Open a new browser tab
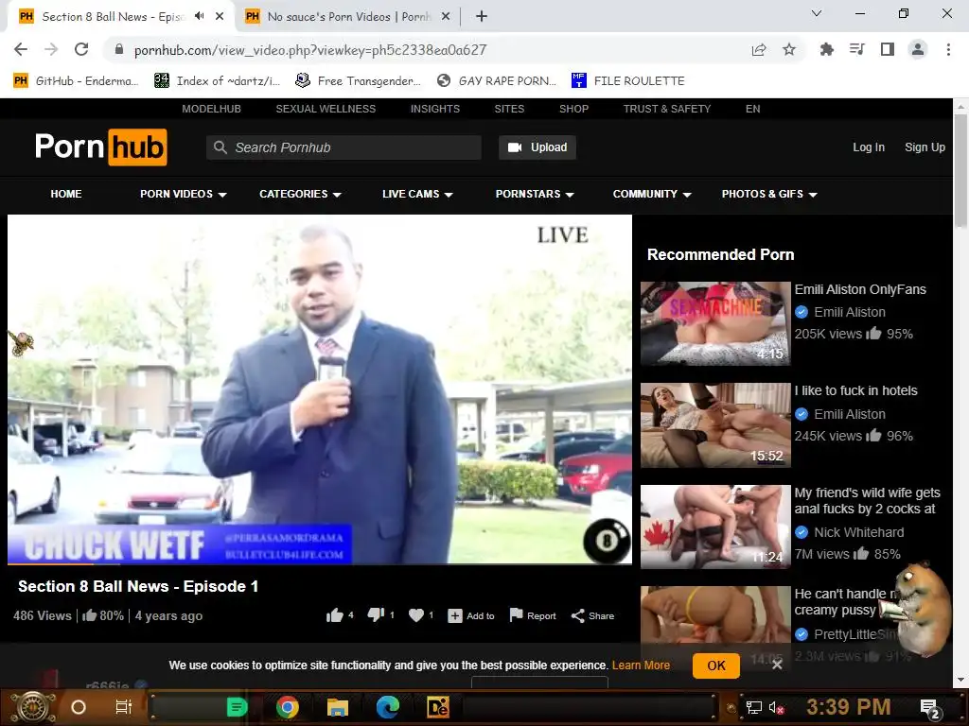 coord(482,16)
